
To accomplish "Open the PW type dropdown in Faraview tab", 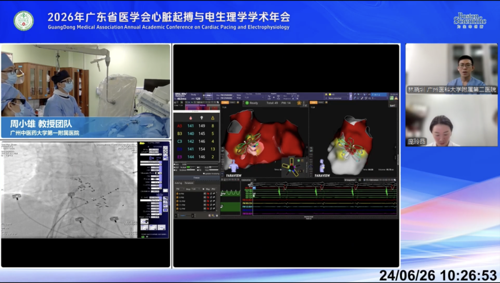I will tap(180, 189).
